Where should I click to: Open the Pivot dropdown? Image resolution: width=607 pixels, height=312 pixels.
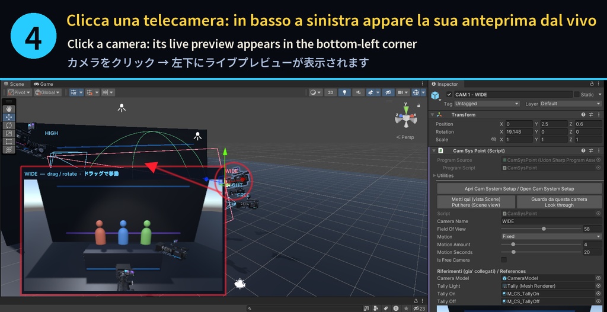coord(19,92)
